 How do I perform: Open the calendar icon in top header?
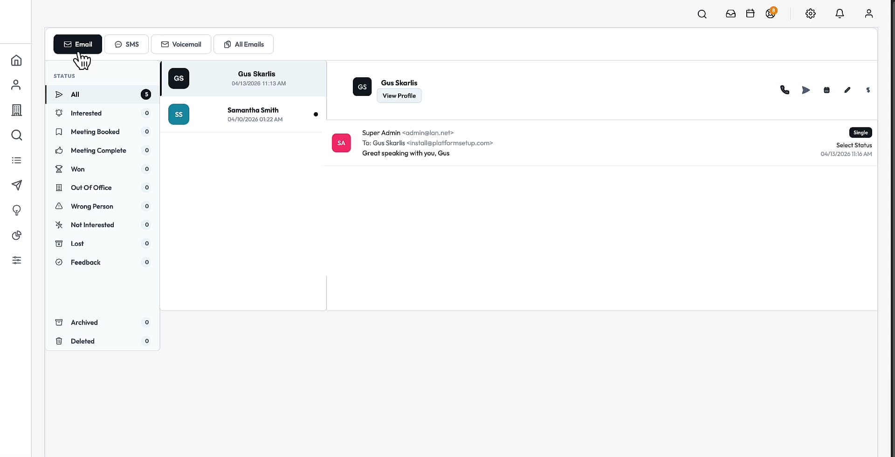coord(750,13)
